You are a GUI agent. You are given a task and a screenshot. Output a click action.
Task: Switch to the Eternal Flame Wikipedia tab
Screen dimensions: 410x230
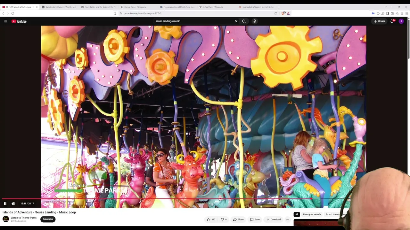click(138, 7)
